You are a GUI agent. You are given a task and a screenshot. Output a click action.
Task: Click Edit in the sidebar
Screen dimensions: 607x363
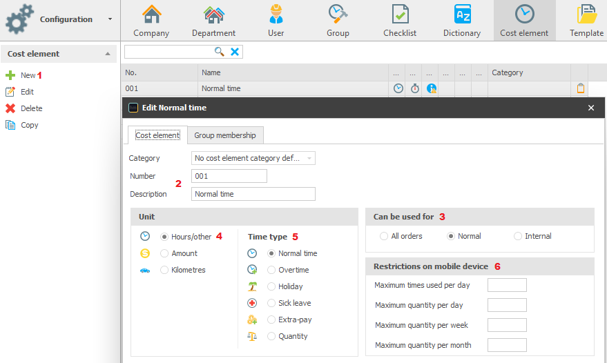(27, 92)
